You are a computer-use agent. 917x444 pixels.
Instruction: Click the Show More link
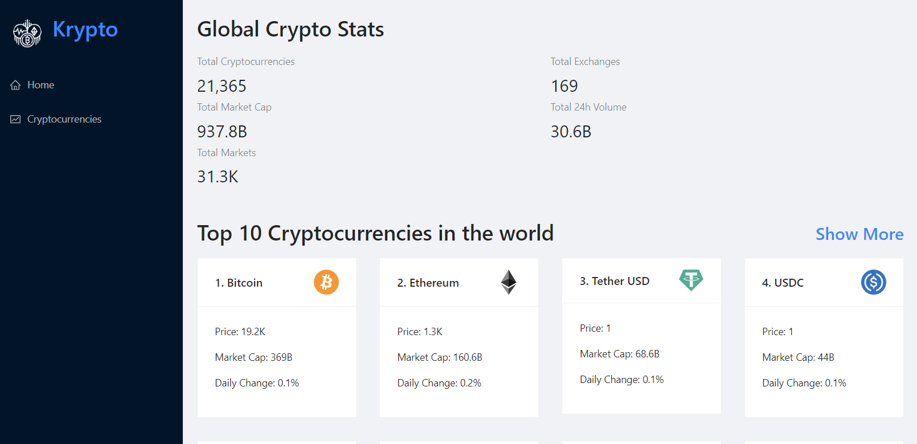[859, 234]
